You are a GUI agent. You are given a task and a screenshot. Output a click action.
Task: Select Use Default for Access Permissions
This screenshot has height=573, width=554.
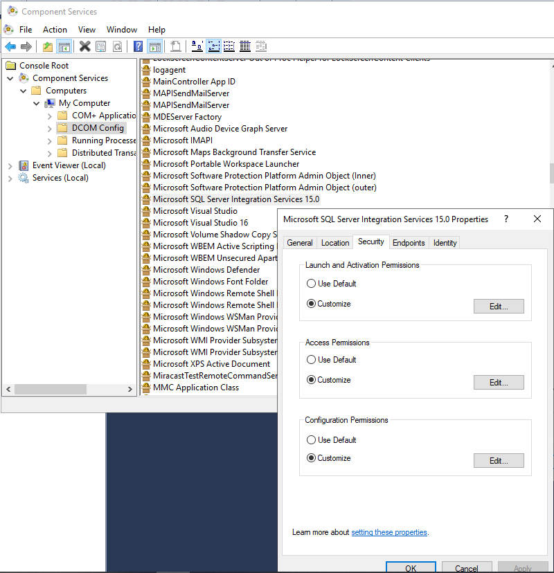[311, 360]
